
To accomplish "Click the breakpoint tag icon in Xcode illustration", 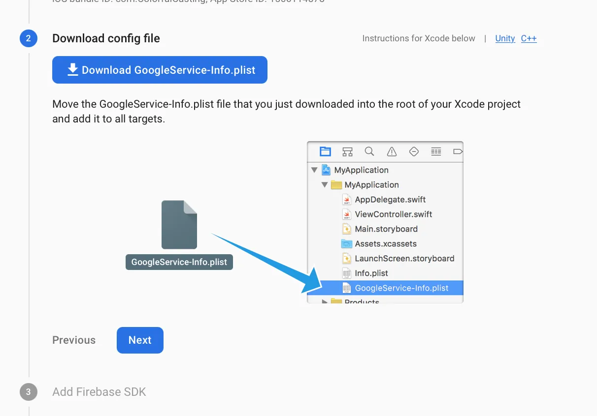I will pos(458,151).
